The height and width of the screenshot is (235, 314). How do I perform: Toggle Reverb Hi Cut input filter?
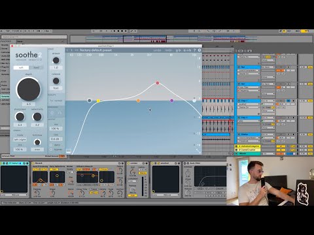[x=44, y=169]
